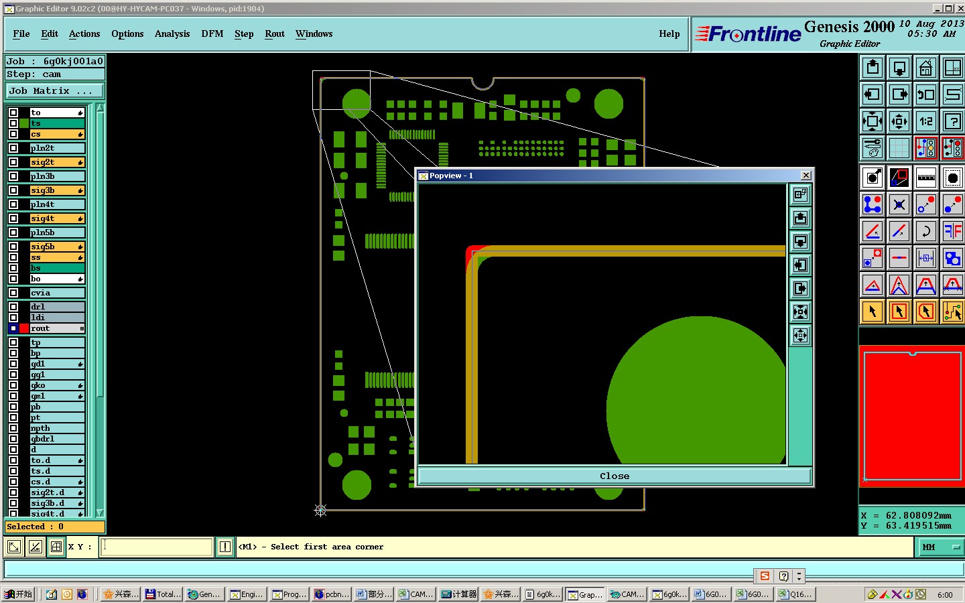Click the Start button on taskbar
This screenshot has width=965, height=603.
coord(18,594)
